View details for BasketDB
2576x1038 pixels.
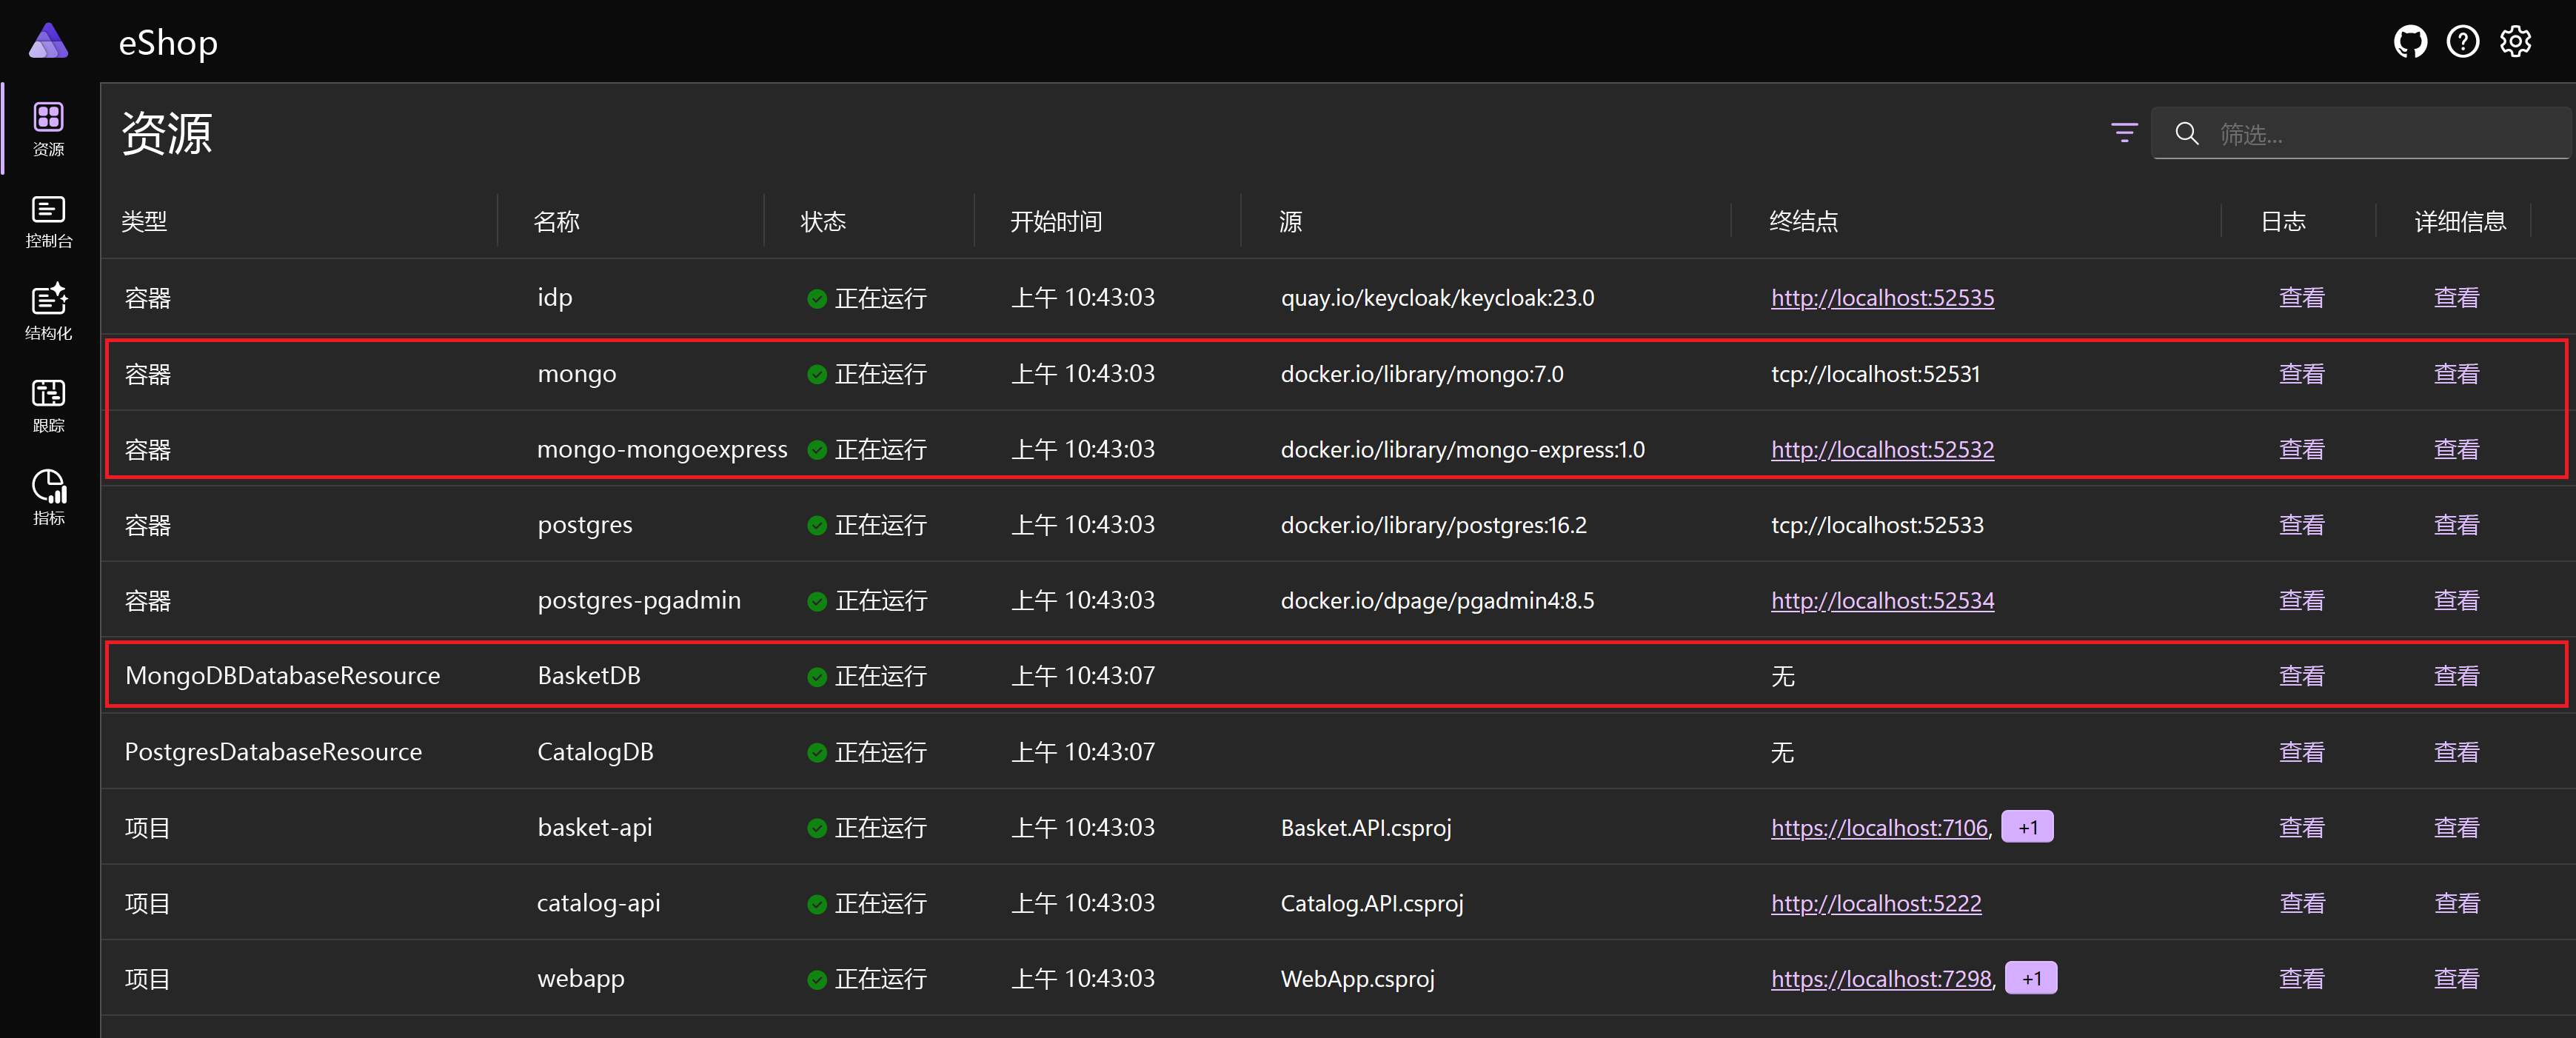[x=2456, y=676]
